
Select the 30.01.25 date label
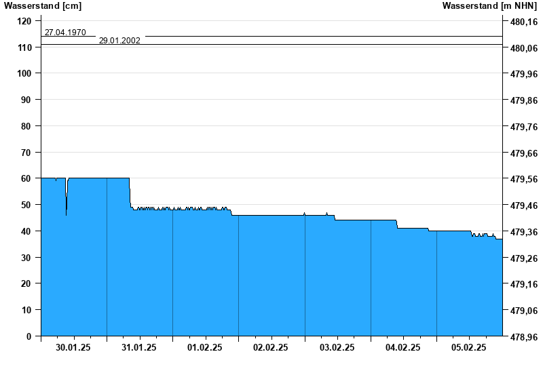coord(73,348)
